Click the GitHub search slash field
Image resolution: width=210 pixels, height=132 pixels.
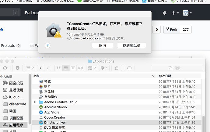point(10,12)
